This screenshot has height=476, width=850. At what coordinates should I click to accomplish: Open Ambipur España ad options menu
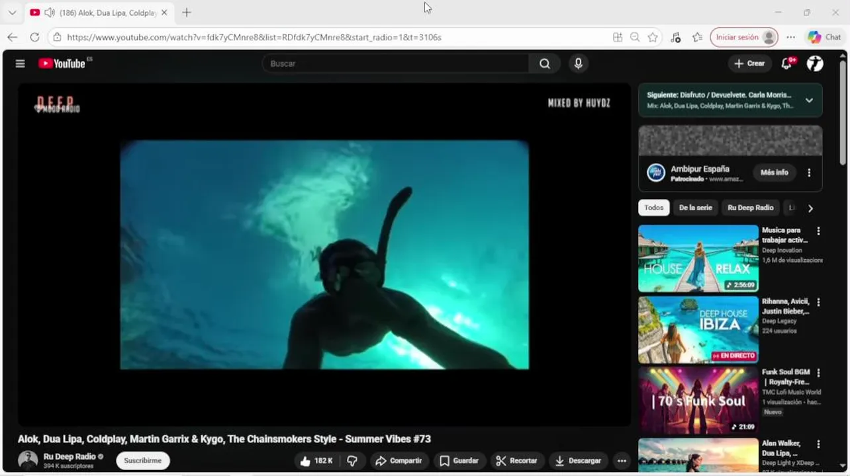point(809,173)
